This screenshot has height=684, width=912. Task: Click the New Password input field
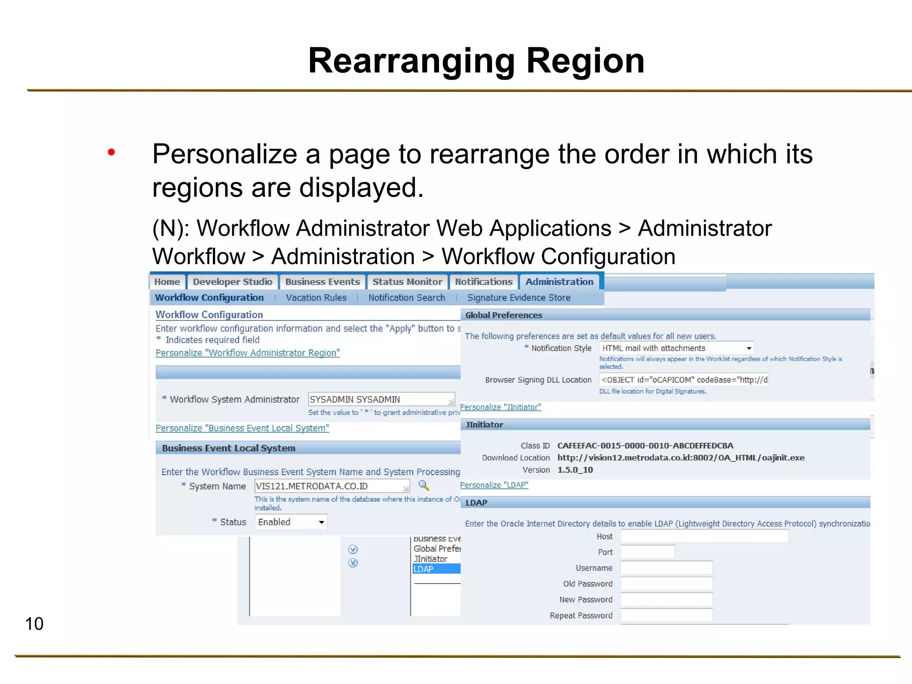pyautogui.click(x=667, y=599)
